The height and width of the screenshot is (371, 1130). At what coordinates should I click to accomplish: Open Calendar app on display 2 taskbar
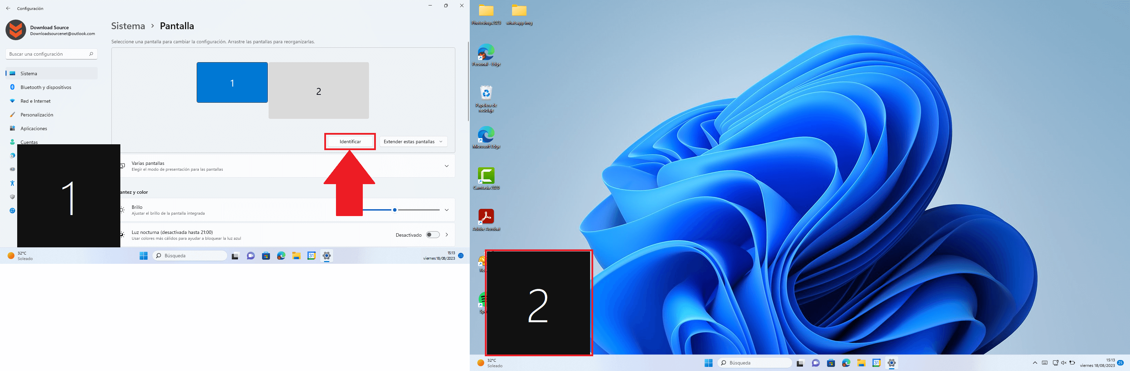click(x=877, y=363)
